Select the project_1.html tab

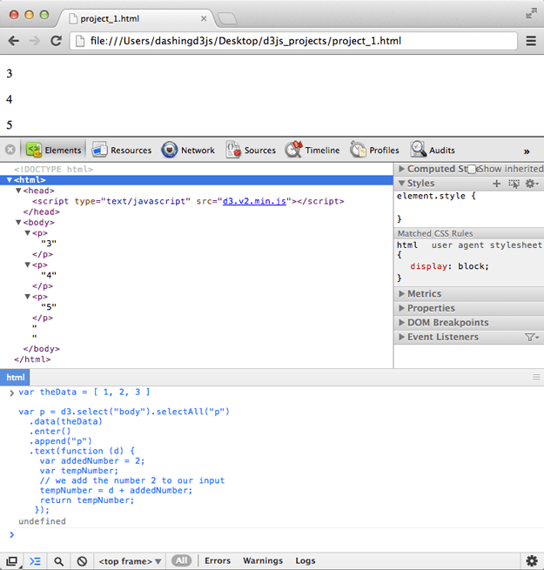tap(137, 18)
